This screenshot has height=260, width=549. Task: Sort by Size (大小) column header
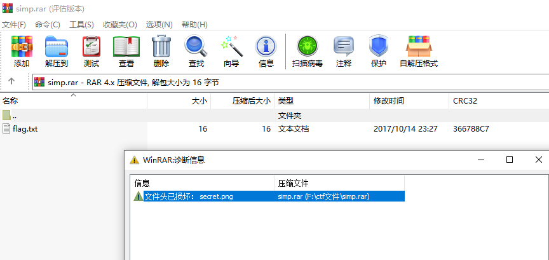coord(179,101)
